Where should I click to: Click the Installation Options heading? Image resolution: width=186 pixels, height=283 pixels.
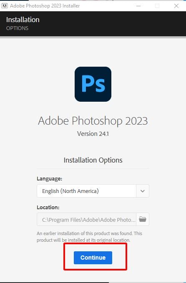pyautogui.click(x=93, y=160)
